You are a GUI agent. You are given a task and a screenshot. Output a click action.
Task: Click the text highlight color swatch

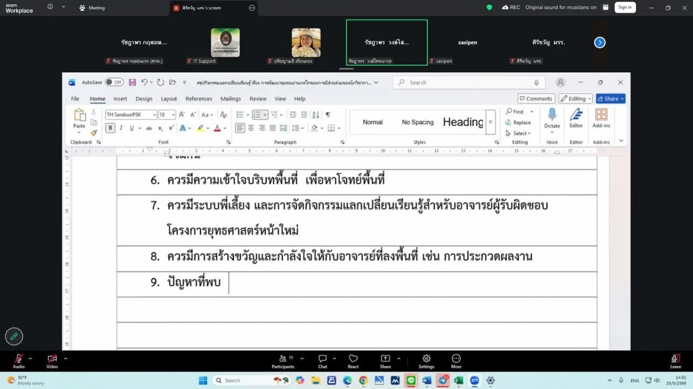pyautogui.click(x=200, y=128)
